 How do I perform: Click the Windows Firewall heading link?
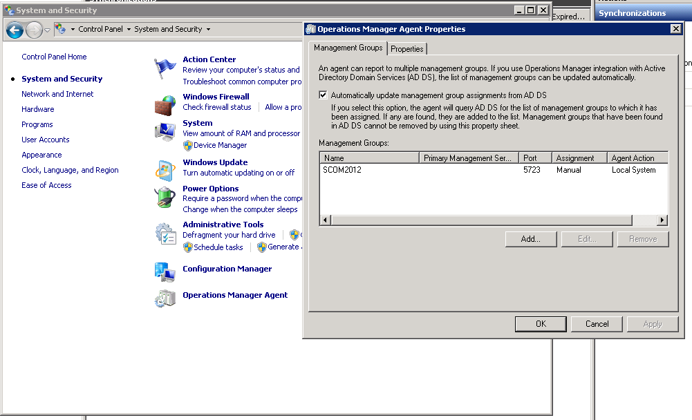click(x=216, y=97)
